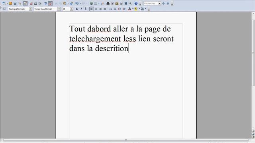255x143 pixels.
Task: Toggle bold with the G button
Action: 77,9
